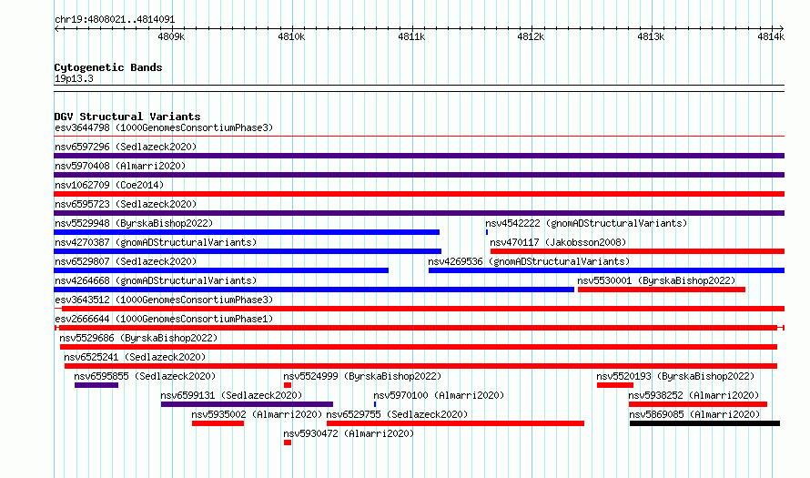Image resolution: width=810 pixels, height=478 pixels.
Task: Select the nsv6599131 (Sedlazeck2020) purple bar
Action: click(x=247, y=404)
